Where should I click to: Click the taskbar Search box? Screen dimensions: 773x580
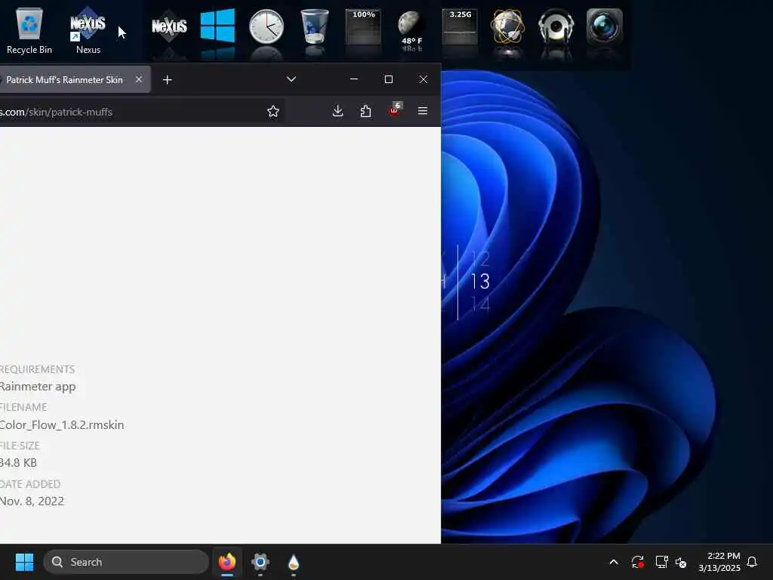click(126, 562)
